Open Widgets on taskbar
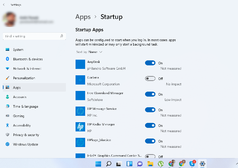 pyautogui.click(x=129, y=164)
